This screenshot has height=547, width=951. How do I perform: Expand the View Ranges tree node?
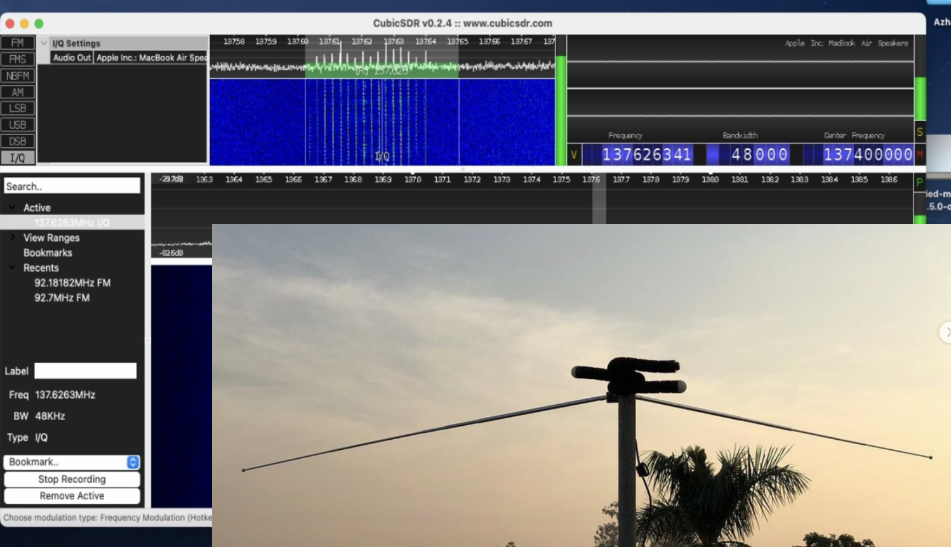click(x=13, y=237)
